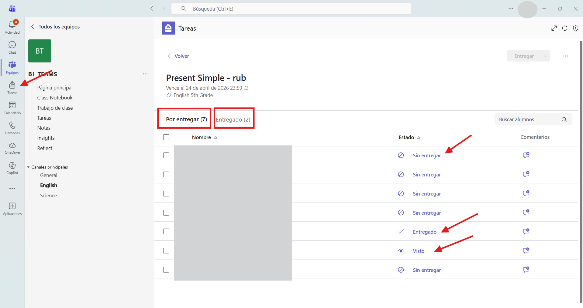The image size is (583, 308).
Task: Open Class Notebook
Action: point(55,98)
